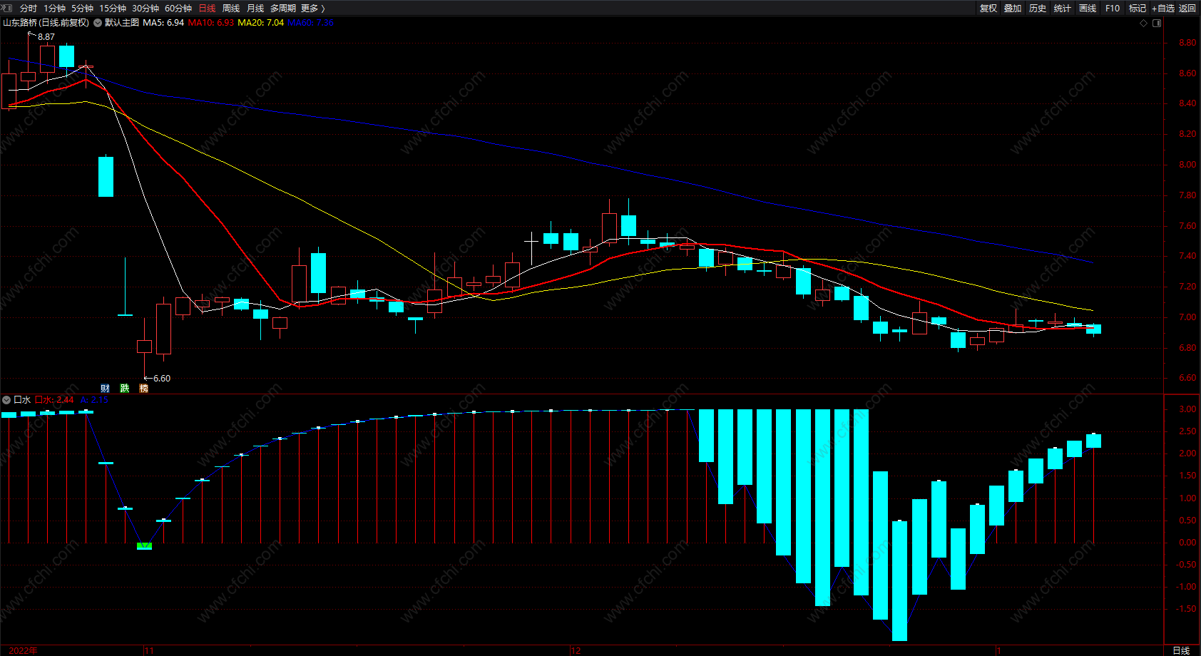Click the red 口水: 2.44 indicator value

point(54,400)
